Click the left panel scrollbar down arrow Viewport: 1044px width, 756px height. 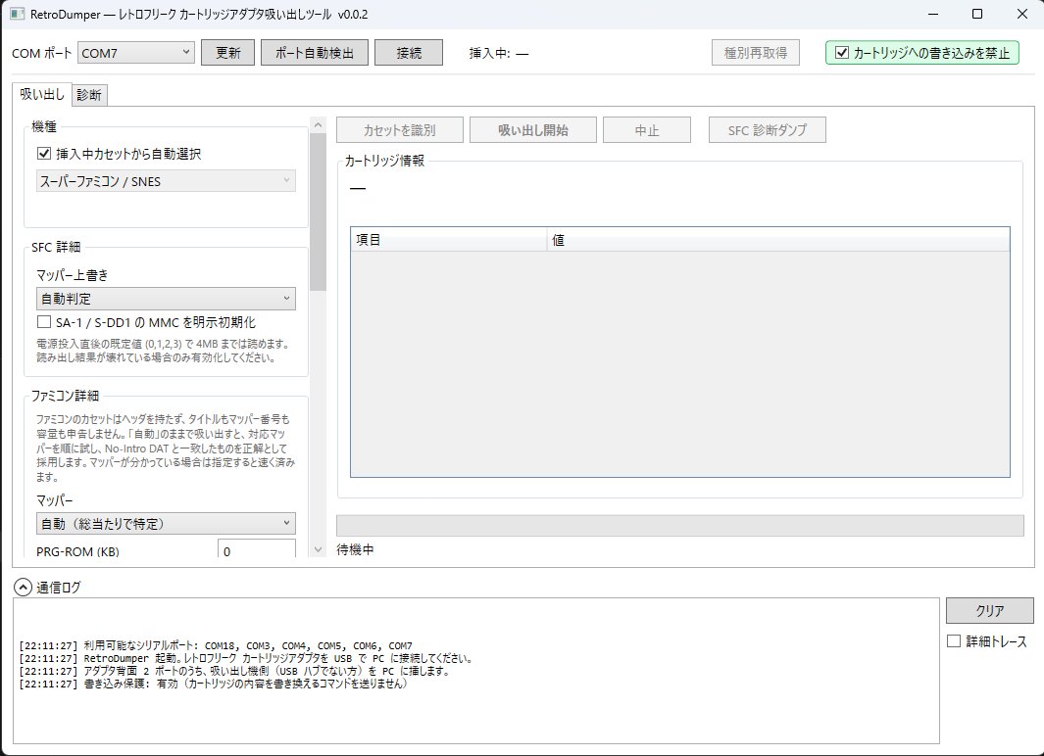pos(319,549)
